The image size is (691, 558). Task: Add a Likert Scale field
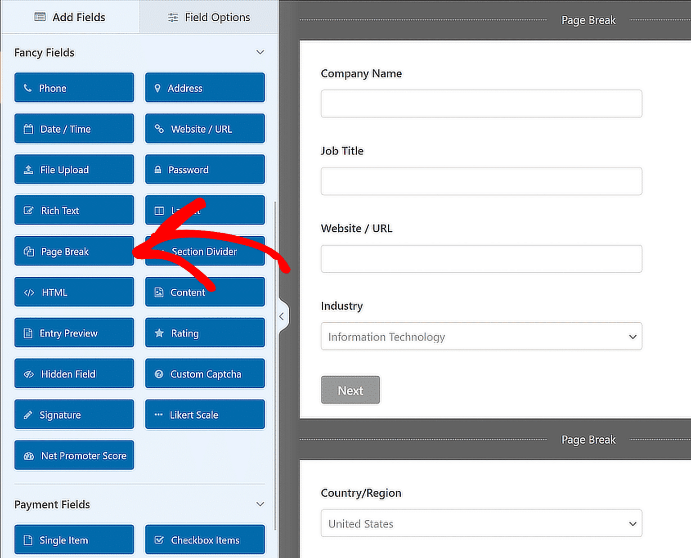click(205, 414)
